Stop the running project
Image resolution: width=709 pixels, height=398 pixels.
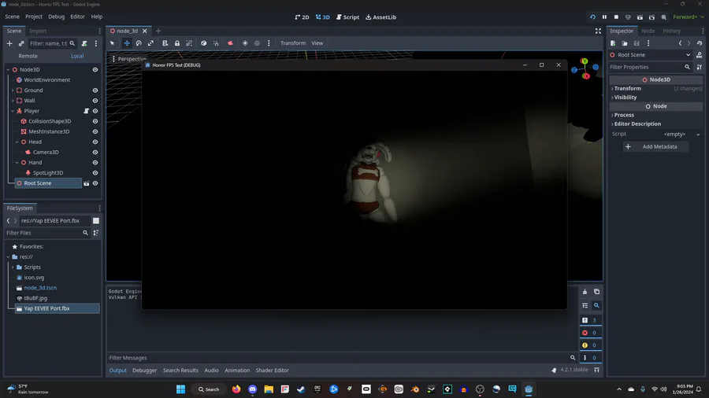point(616,17)
